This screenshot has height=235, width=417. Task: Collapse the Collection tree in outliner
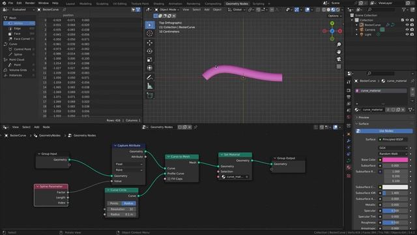pos(352,20)
